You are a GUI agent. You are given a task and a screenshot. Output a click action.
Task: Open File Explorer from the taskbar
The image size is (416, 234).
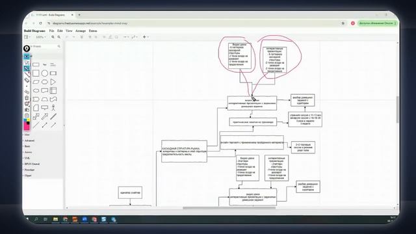[x=55, y=220]
